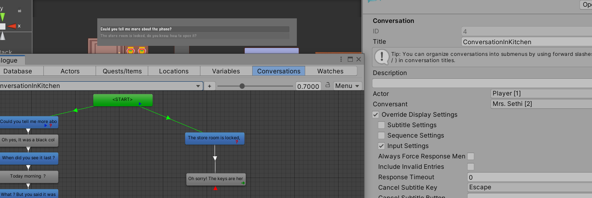Switch to the Variables tab
The height and width of the screenshot is (198, 592).
226,71
